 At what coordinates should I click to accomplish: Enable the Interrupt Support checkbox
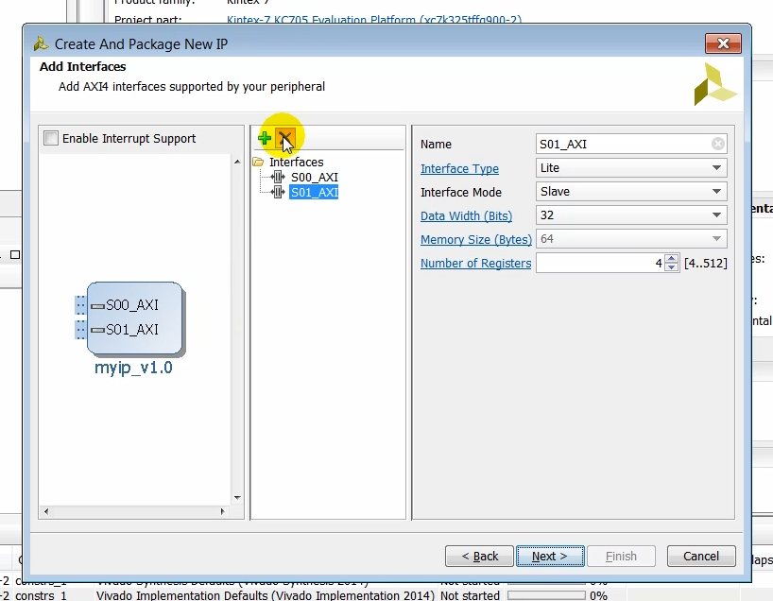pyautogui.click(x=51, y=138)
